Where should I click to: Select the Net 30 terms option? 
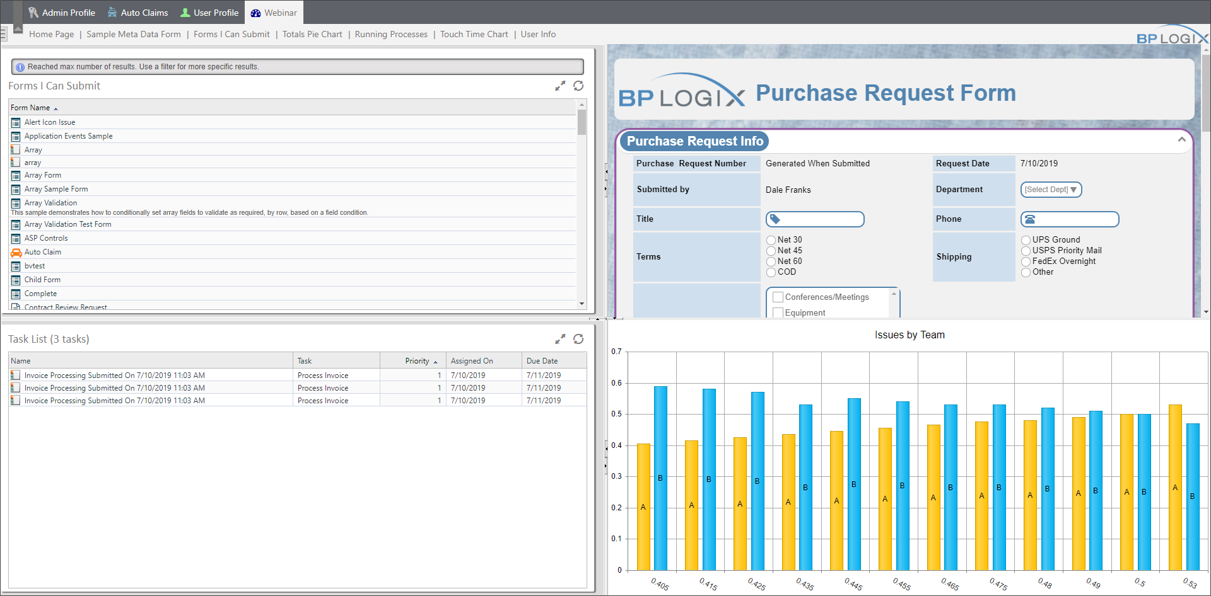(771, 240)
